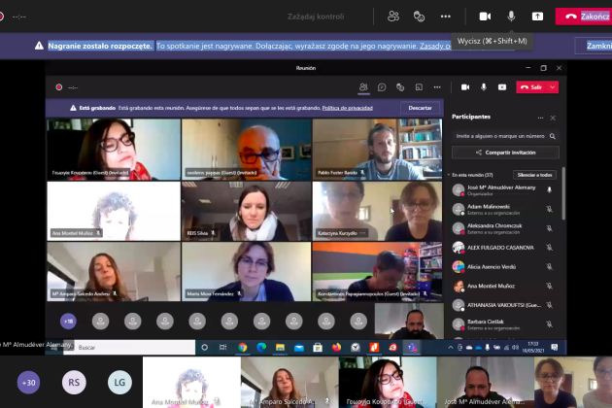Viewport: 612px width, 408px height.
Task: Open inner meeting more options ellipsis
Action: click(435, 86)
